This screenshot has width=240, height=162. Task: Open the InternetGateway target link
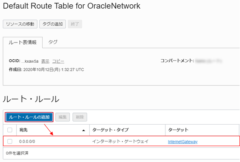coord(183,142)
